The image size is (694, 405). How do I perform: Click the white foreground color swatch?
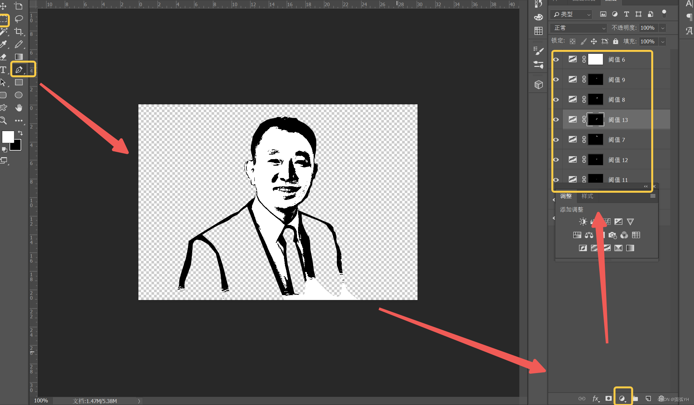tap(8, 137)
